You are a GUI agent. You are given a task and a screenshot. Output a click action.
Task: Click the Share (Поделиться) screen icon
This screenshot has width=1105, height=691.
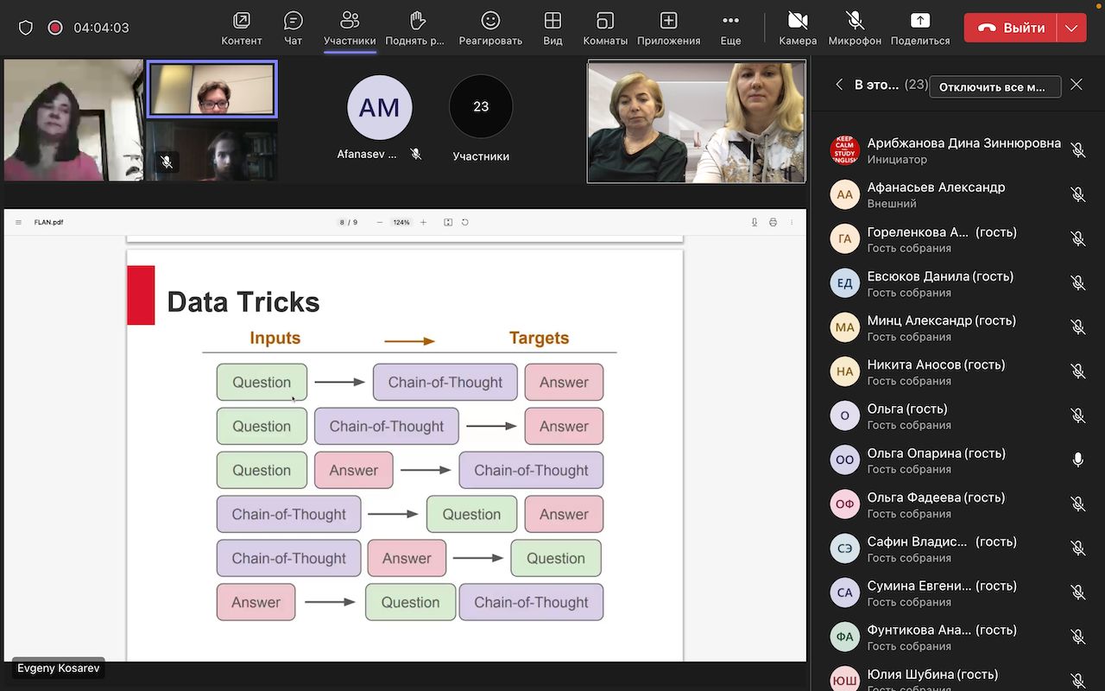point(920,21)
